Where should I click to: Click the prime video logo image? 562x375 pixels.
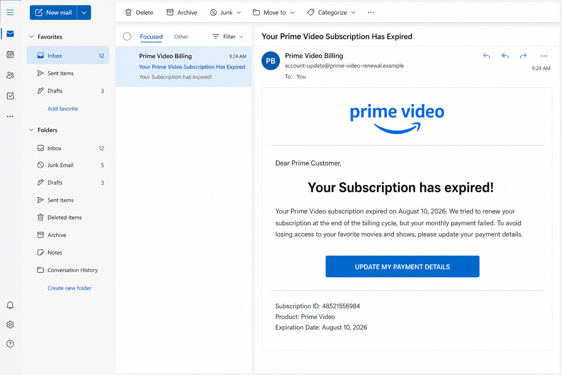pos(397,119)
